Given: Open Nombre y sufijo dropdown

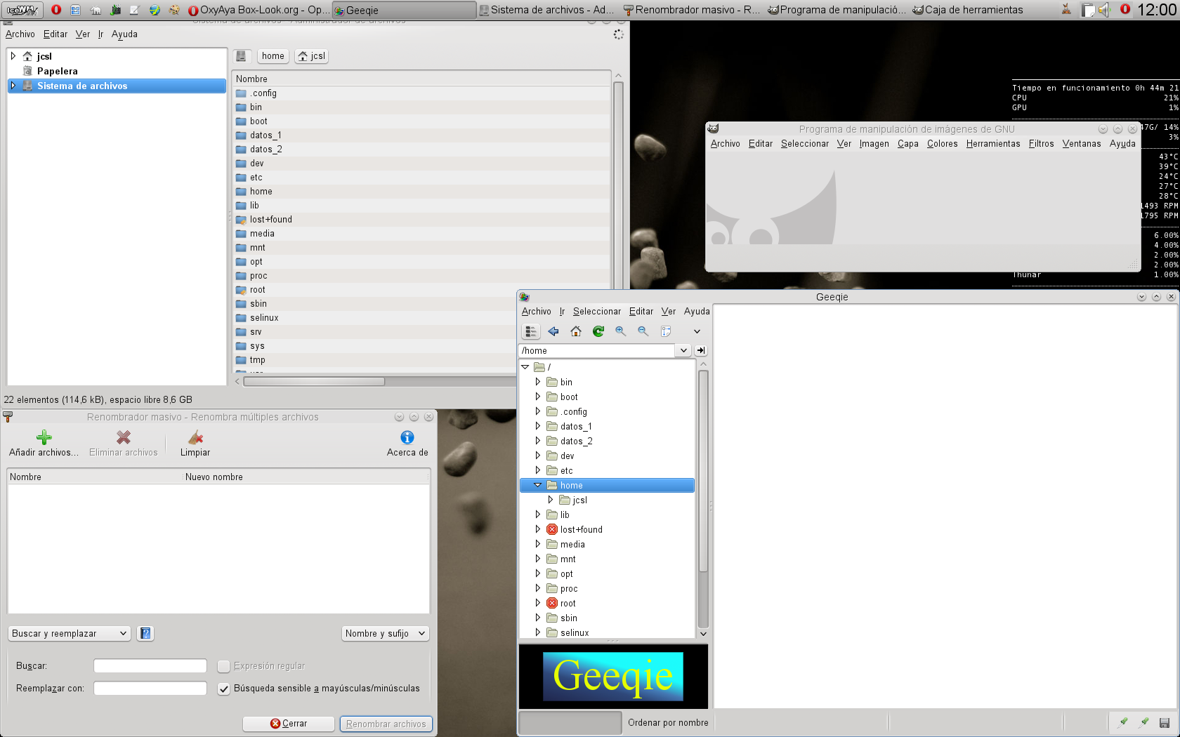Looking at the screenshot, I should point(385,633).
